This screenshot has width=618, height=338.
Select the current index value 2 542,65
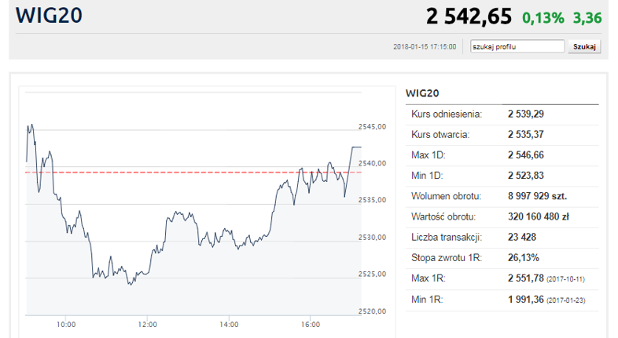(469, 16)
